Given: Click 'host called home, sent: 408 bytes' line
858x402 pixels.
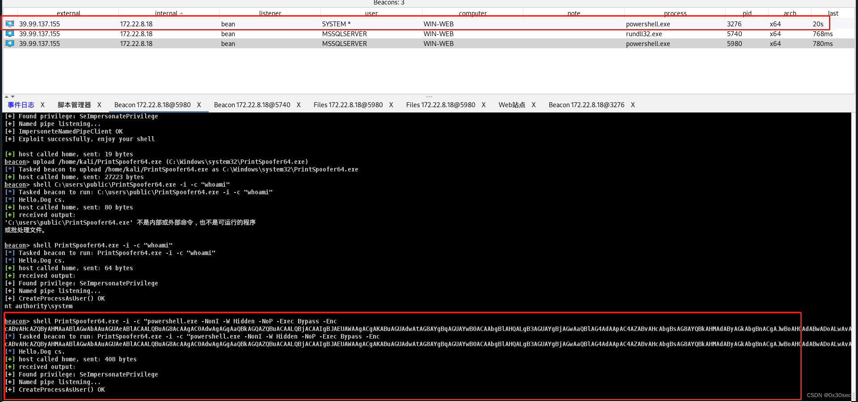Looking at the screenshot, I should 71,359.
